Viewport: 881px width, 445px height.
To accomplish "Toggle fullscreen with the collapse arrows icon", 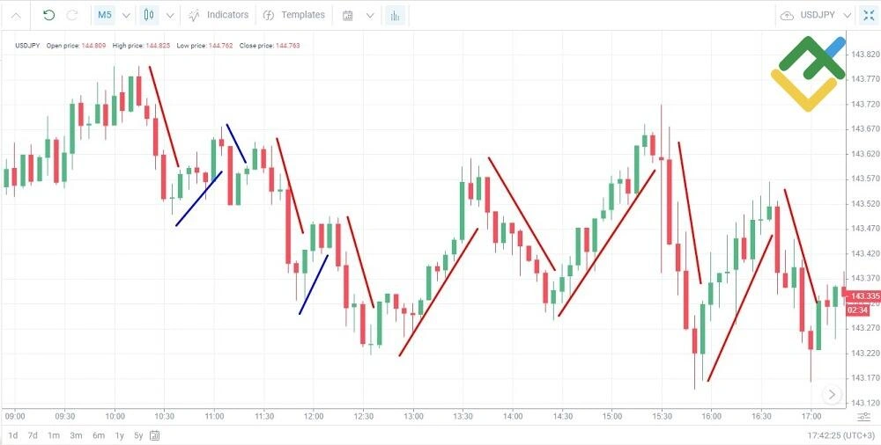I will point(868,16).
